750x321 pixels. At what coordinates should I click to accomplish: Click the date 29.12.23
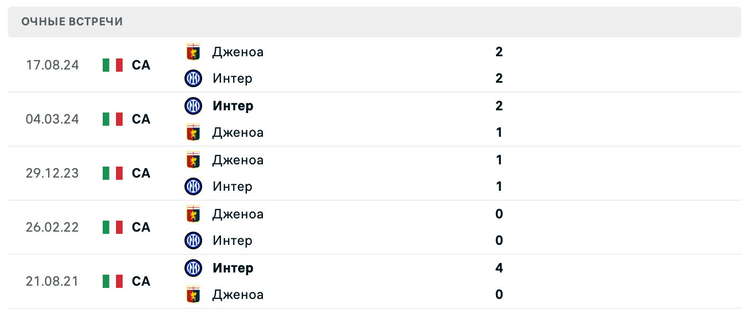51,173
